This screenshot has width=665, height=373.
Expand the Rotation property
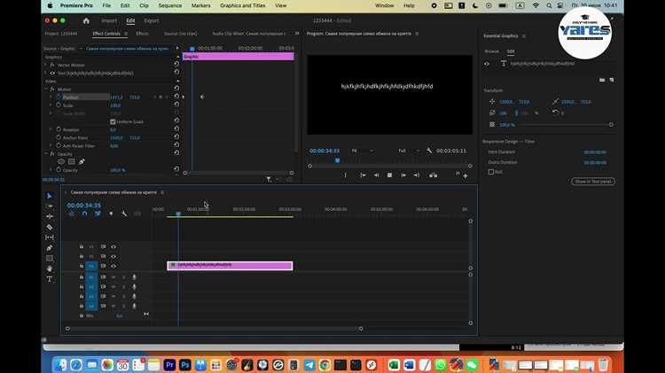coord(51,129)
